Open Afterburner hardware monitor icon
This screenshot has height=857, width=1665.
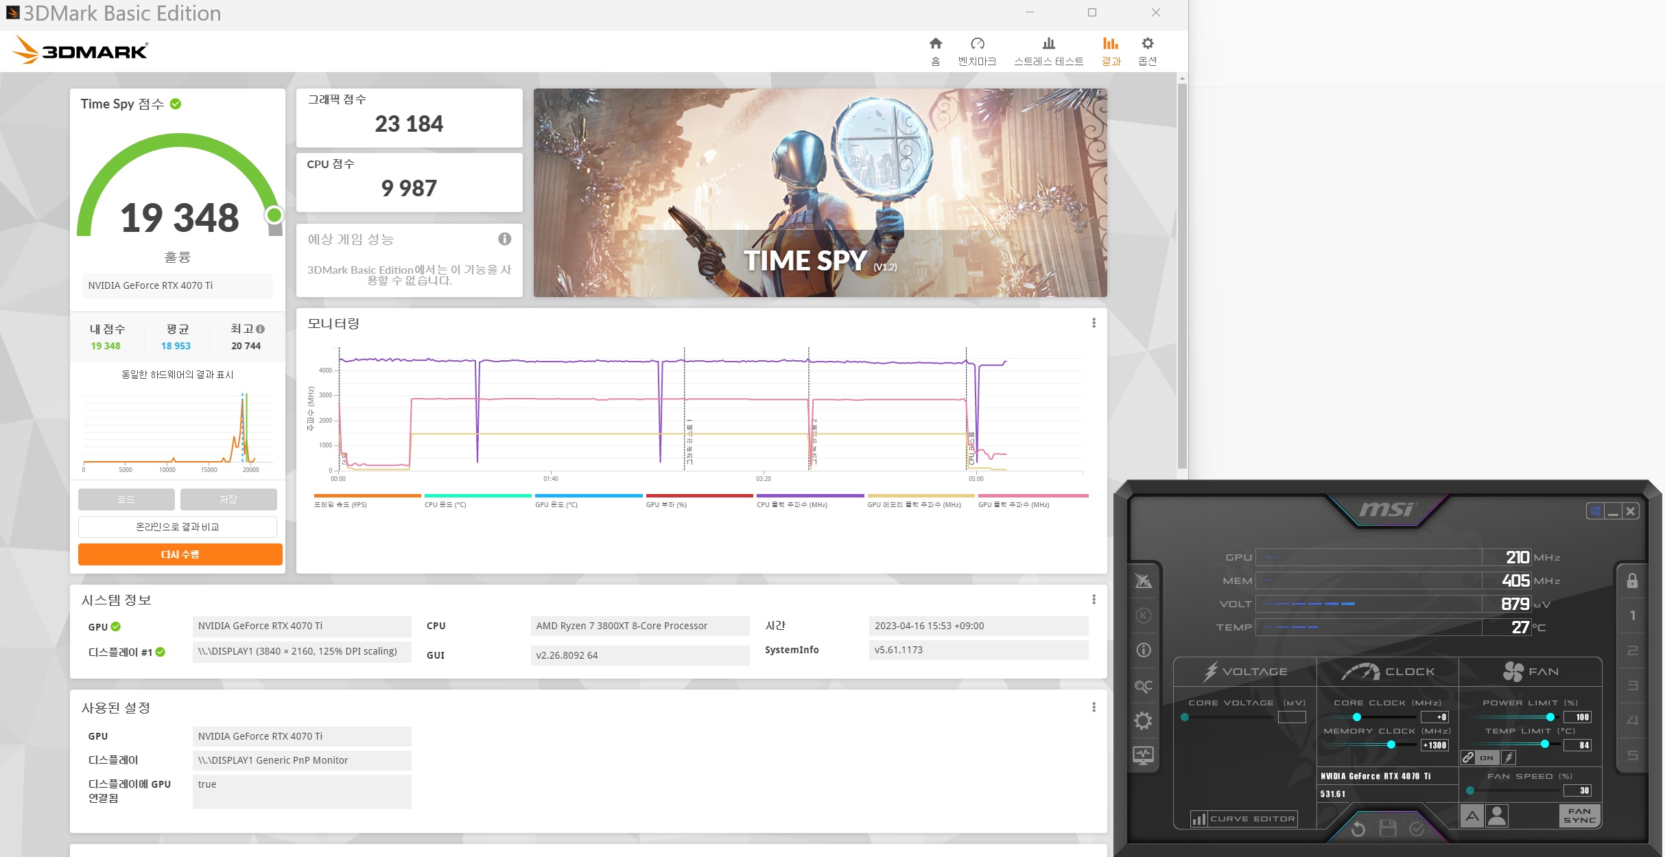(1143, 755)
